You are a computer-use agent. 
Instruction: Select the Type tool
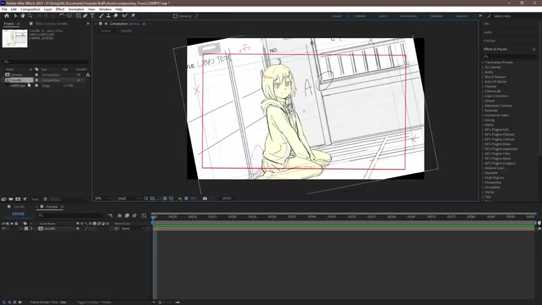coord(92,16)
